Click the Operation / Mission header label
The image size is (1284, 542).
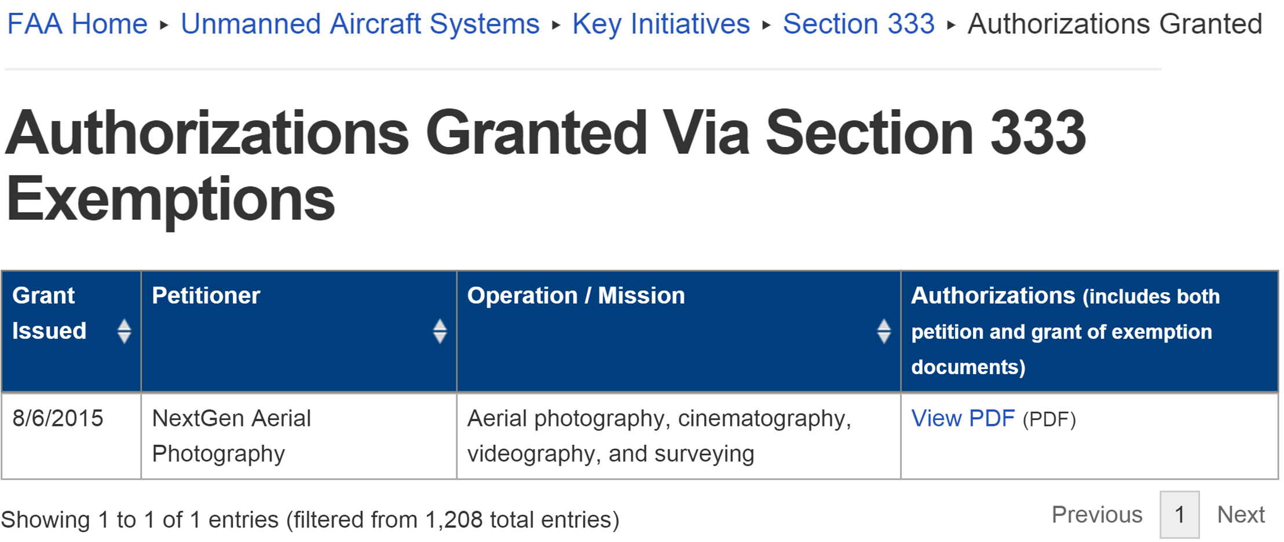[x=576, y=296]
